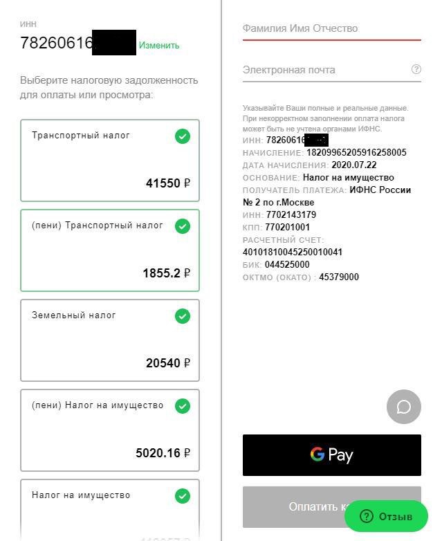Screen dimensions: 442x541
Task: Uncheck the Транспортный налог checkmark
Action: pyautogui.click(x=183, y=136)
